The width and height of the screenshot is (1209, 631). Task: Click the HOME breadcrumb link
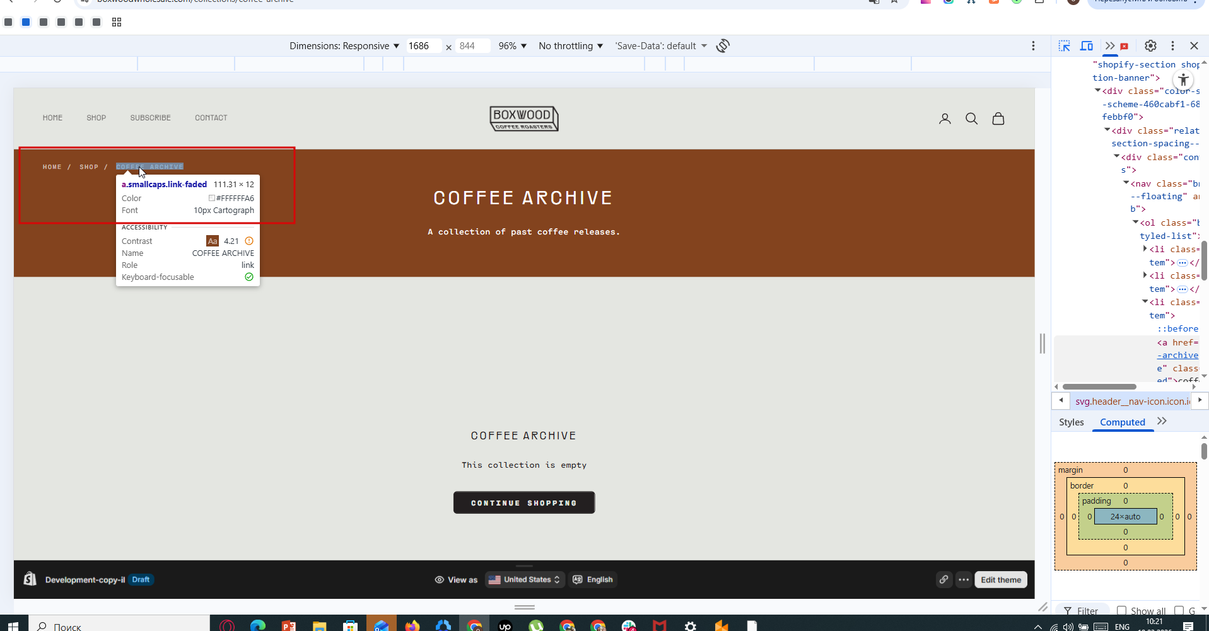52,167
